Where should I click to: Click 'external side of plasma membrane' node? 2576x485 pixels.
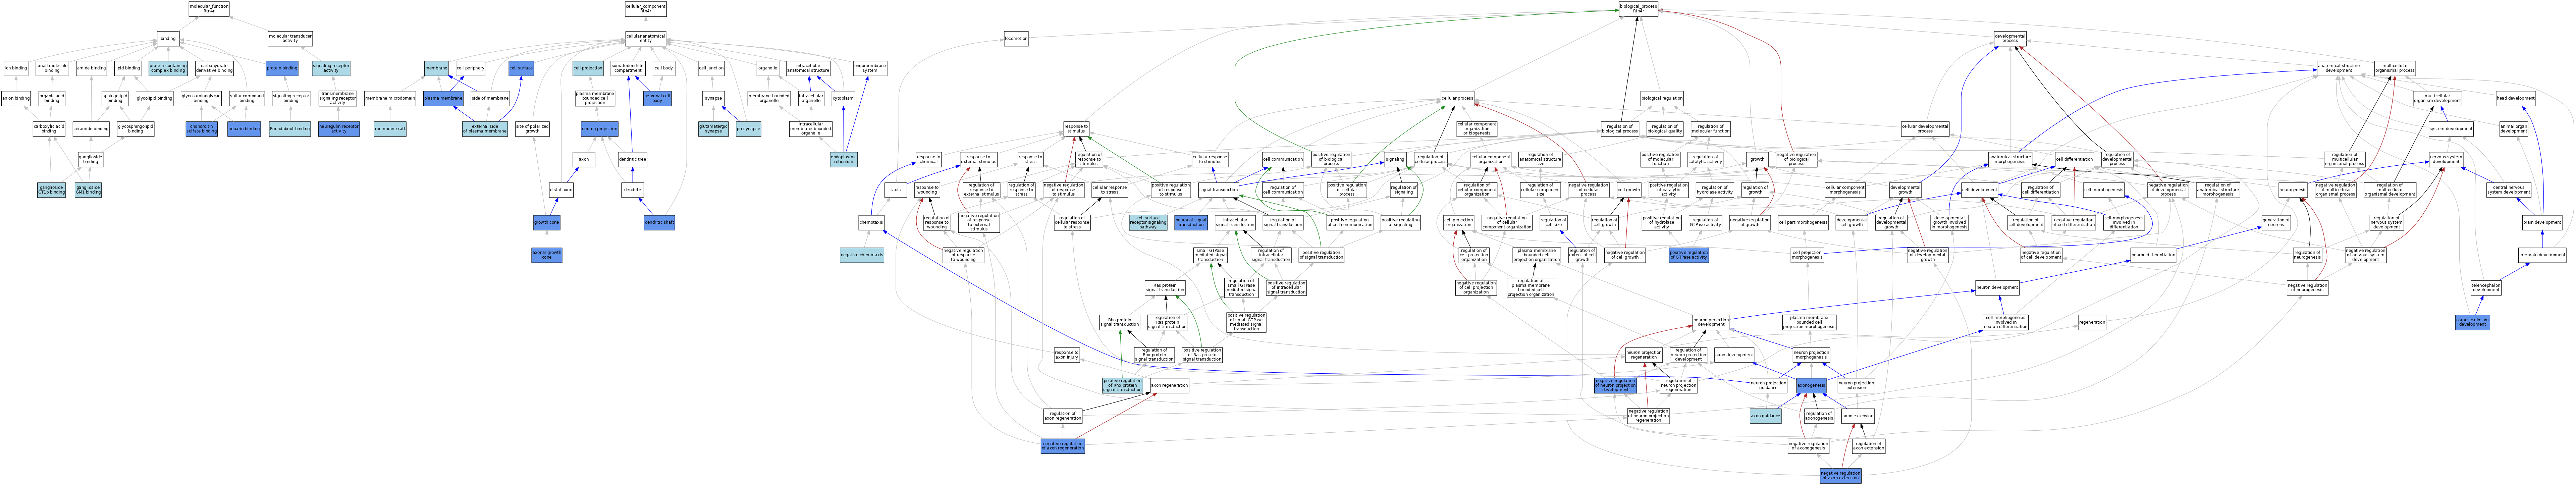485,129
